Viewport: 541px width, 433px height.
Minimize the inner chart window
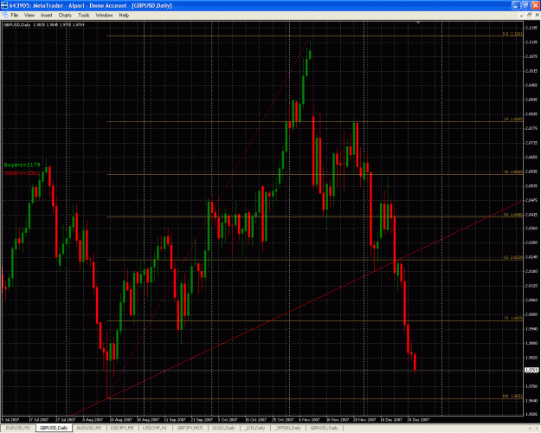pyautogui.click(x=521, y=16)
